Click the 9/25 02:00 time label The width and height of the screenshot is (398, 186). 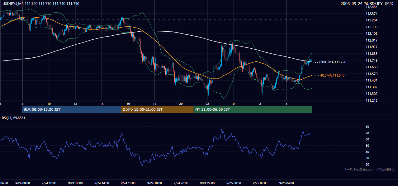click(260, 183)
